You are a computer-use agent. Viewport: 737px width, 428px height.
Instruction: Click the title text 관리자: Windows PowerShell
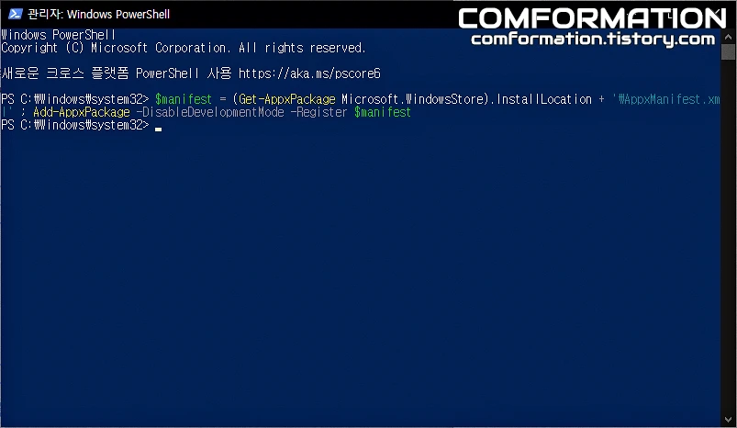click(x=99, y=14)
